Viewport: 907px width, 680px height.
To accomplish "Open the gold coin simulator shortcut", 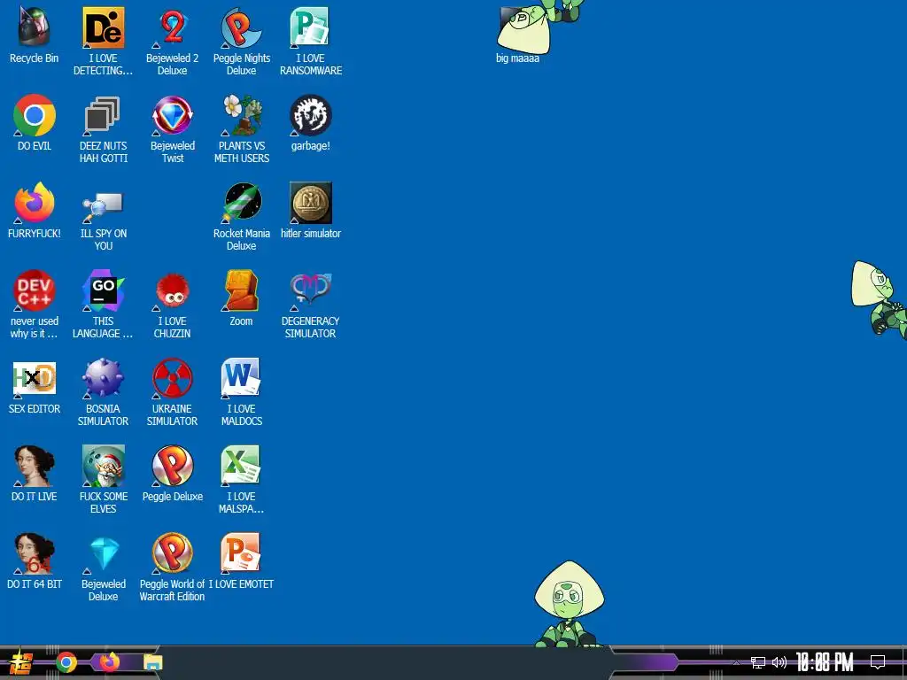I will coord(311,211).
